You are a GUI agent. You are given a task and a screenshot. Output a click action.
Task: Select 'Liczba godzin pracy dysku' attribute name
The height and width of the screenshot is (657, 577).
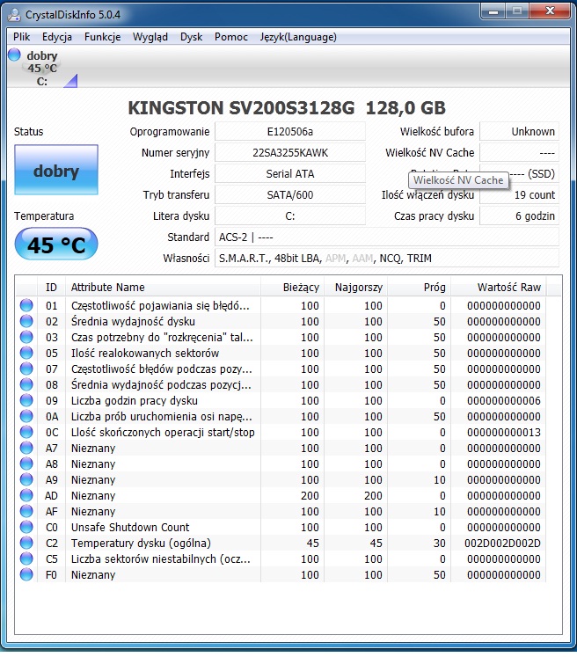click(x=134, y=400)
